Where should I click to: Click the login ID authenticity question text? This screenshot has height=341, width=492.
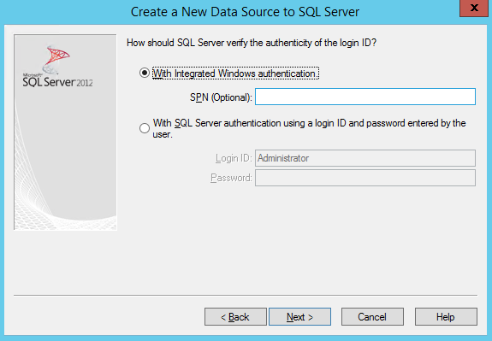(x=252, y=43)
